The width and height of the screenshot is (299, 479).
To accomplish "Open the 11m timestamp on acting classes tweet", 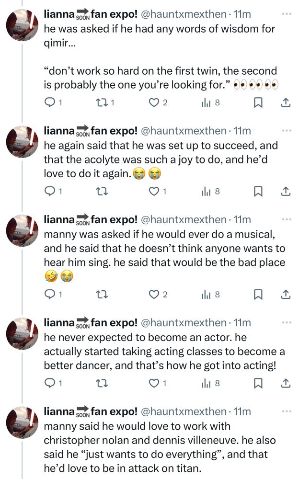I will 242,323.
